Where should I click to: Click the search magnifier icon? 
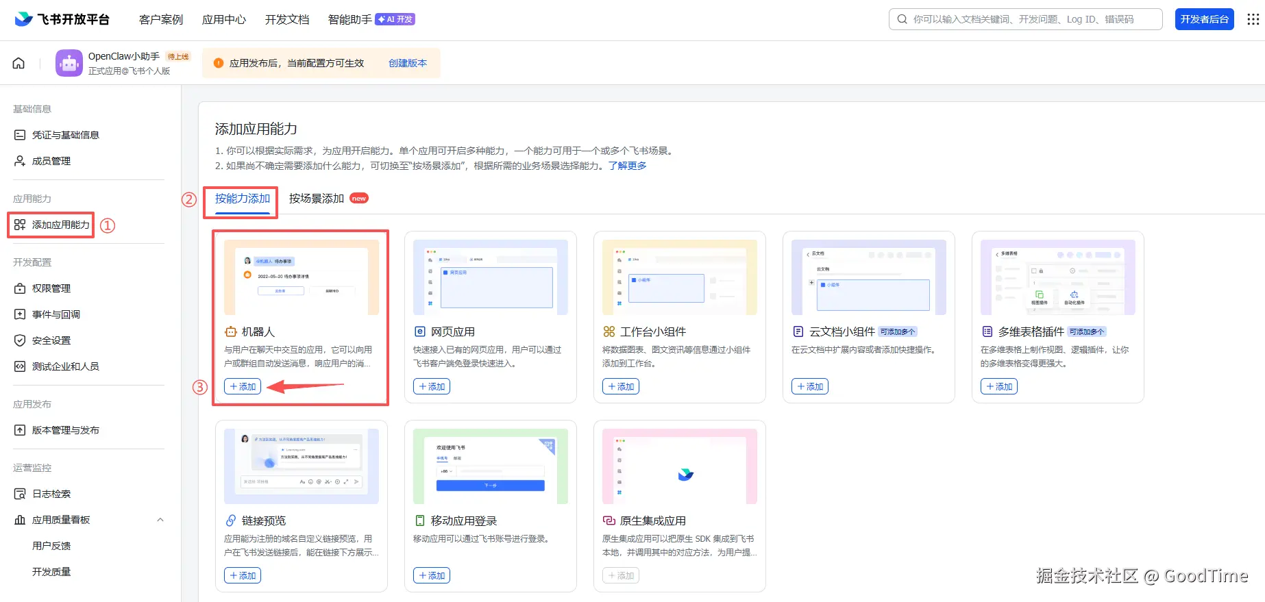tap(902, 19)
